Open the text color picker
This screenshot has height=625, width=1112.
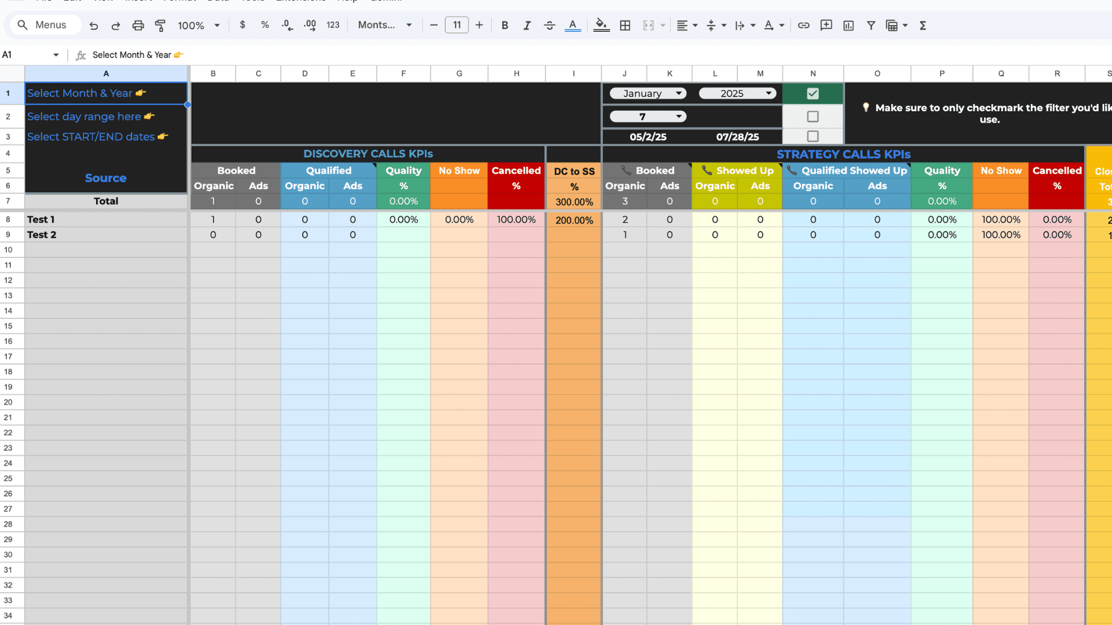pyautogui.click(x=573, y=25)
